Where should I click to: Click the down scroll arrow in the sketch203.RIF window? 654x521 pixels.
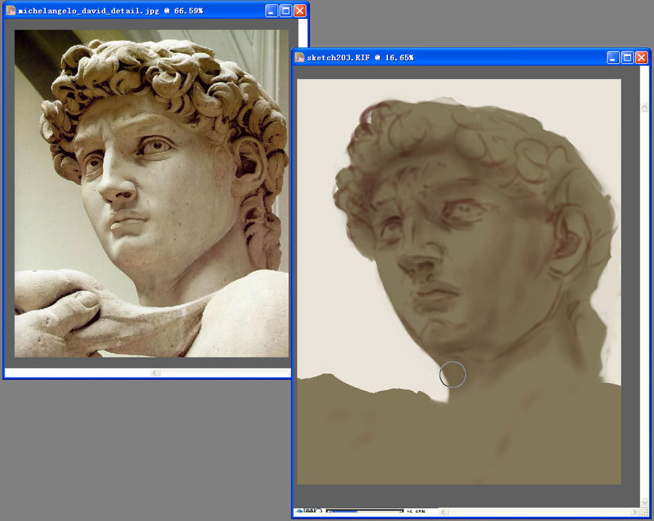pos(645,502)
